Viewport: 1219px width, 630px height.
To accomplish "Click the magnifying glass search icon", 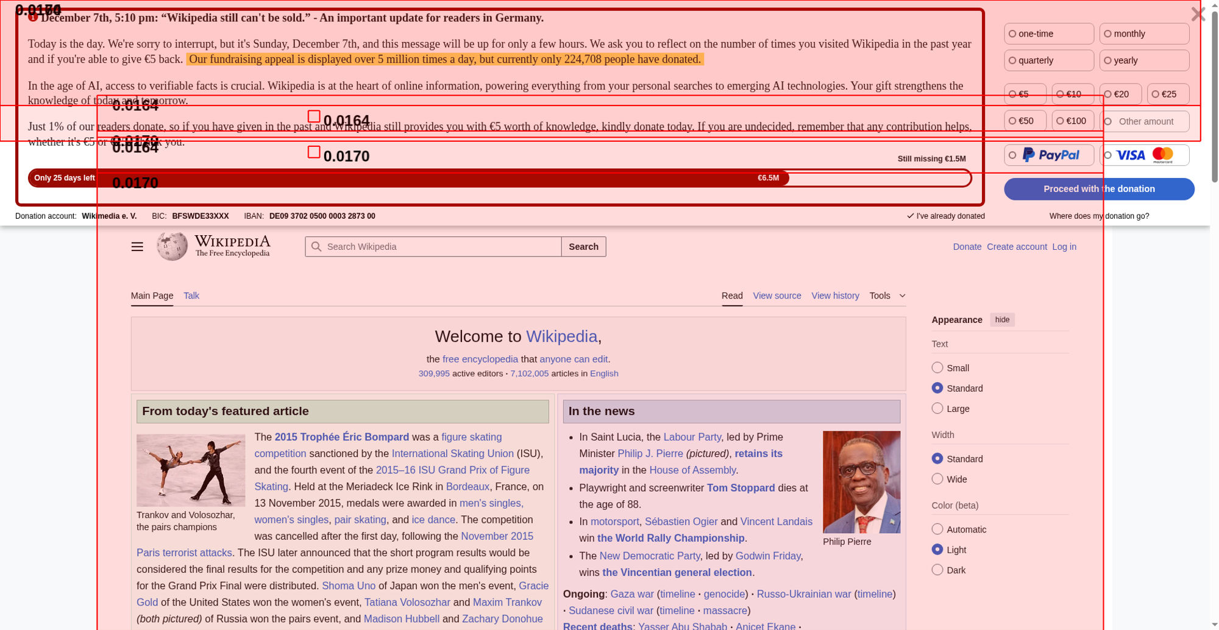I will [316, 247].
